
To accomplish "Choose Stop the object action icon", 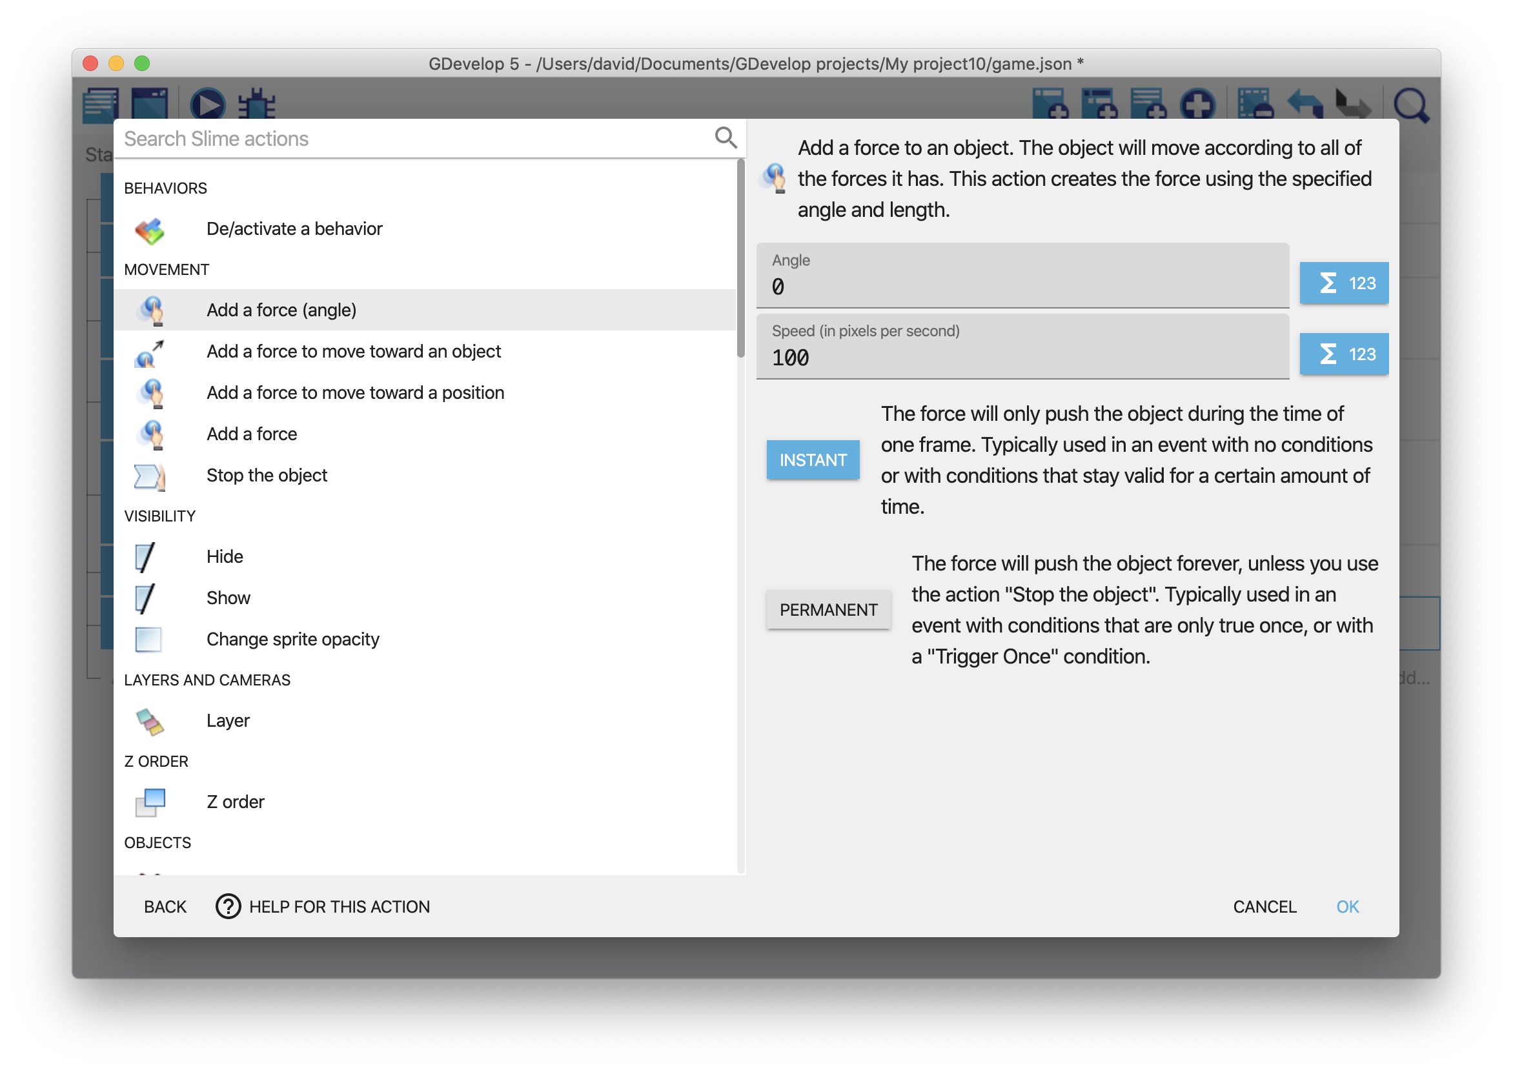I will pyautogui.click(x=150, y=476).
